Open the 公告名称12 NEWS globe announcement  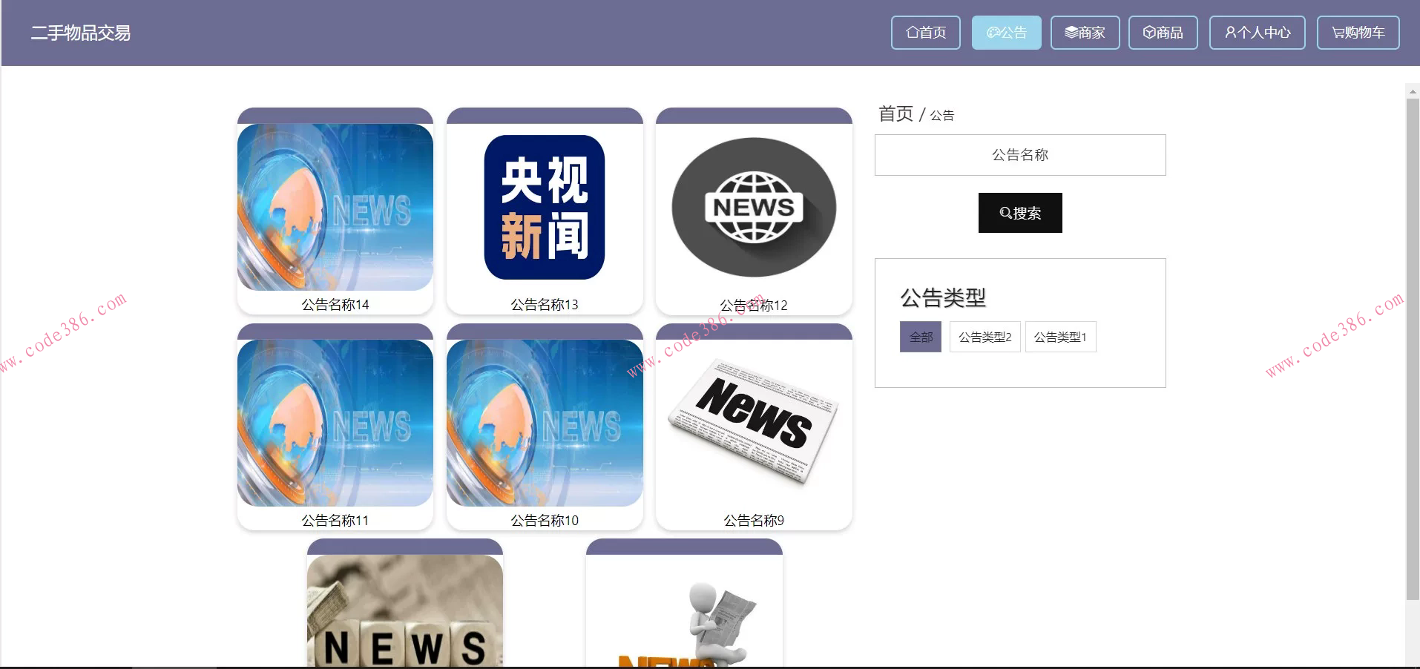pyautogui.click(x=753, y=211)
